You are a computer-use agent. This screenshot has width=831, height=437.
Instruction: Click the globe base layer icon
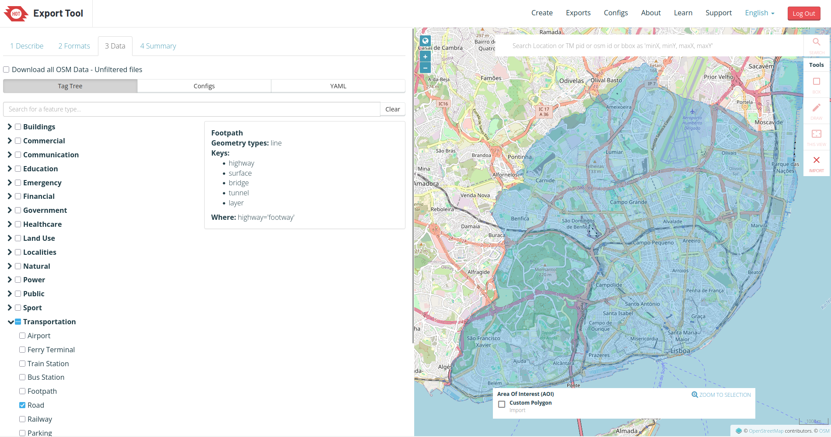425,41
